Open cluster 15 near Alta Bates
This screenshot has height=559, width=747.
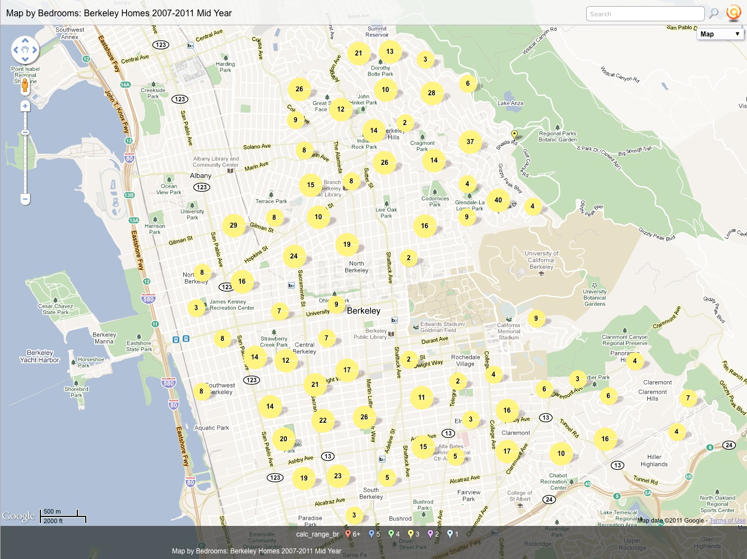[423, 447]
